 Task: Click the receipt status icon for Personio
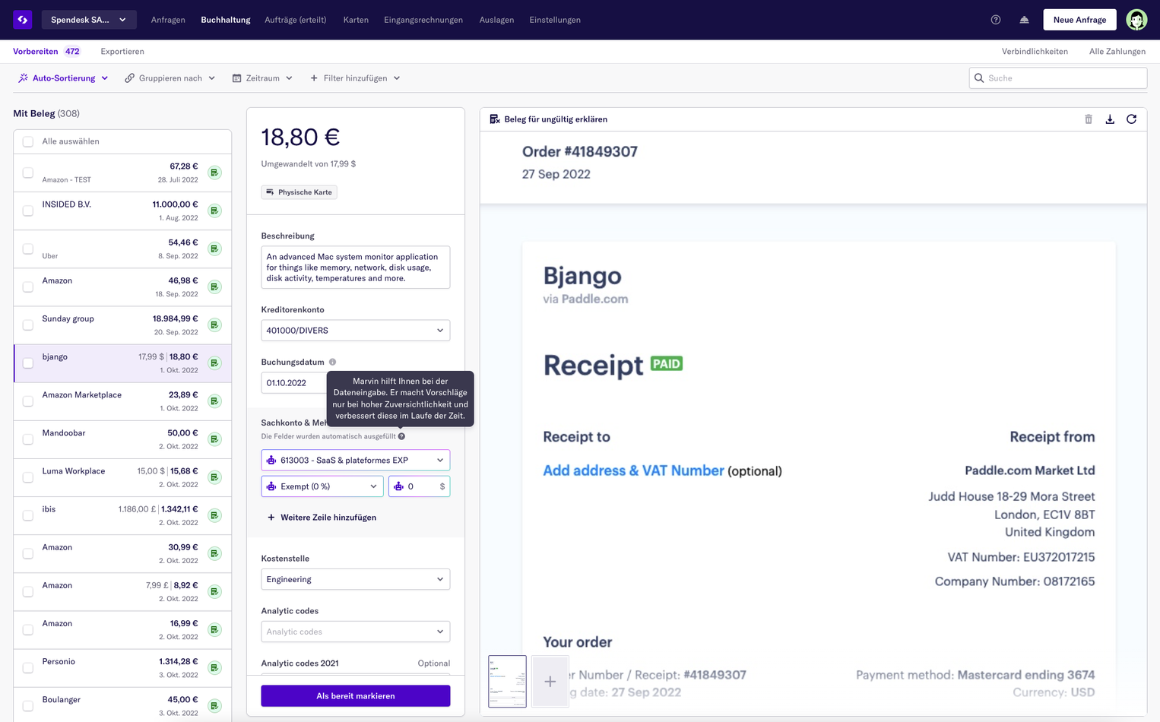[x=215, y=667]
